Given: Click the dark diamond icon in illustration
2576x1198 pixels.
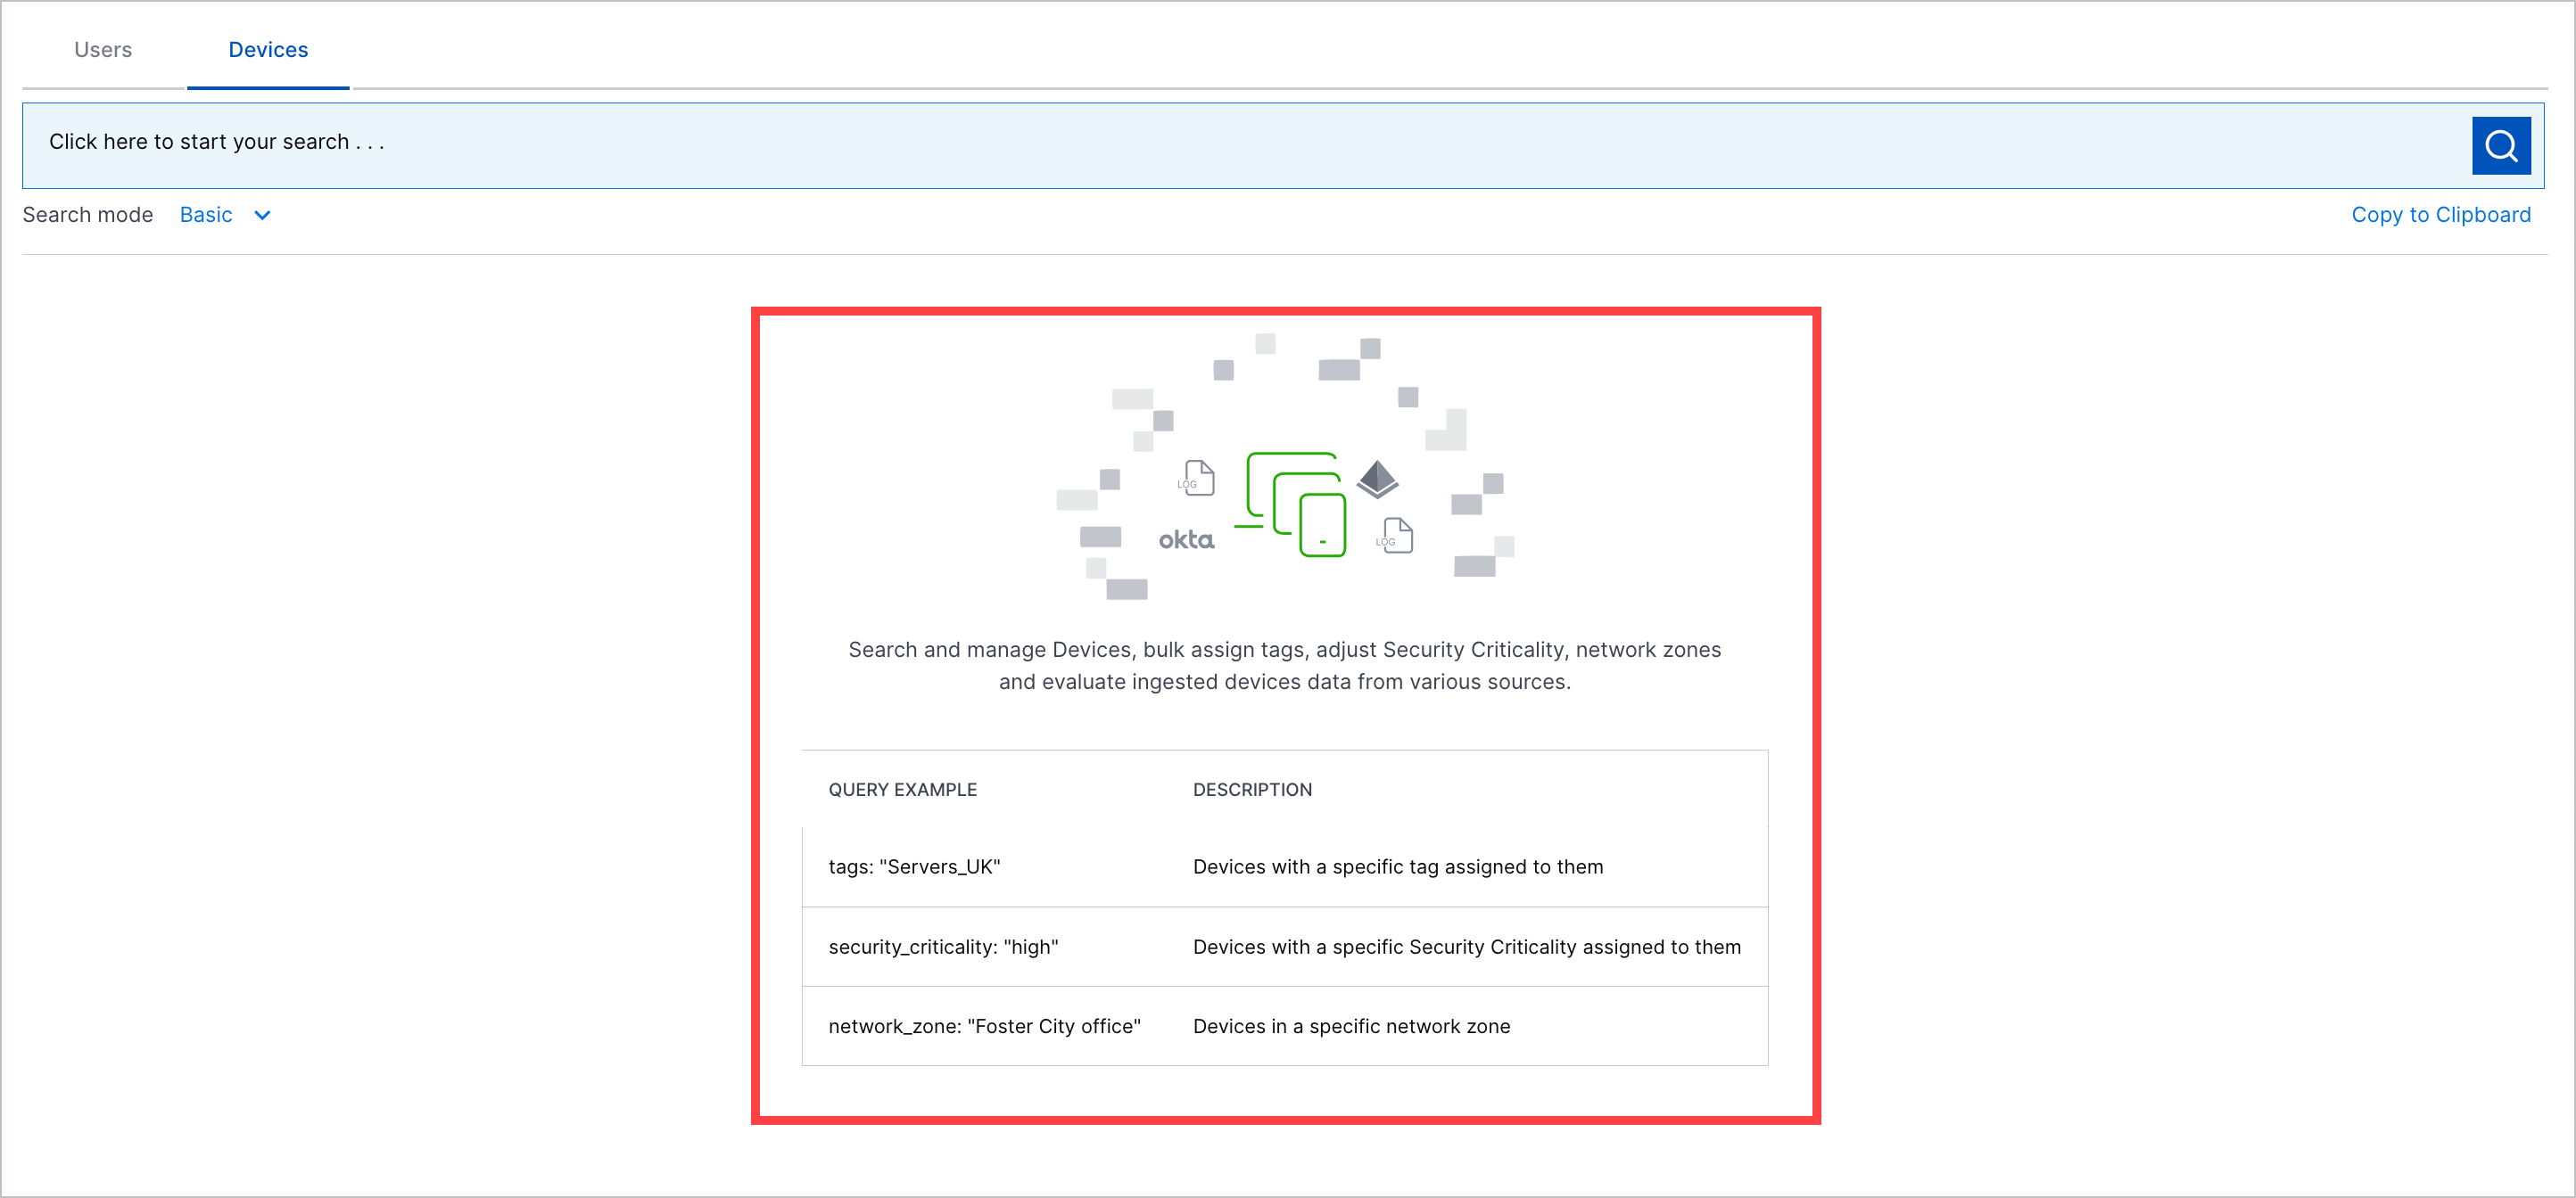Looking at the screenshot, I should (1377, 479).
